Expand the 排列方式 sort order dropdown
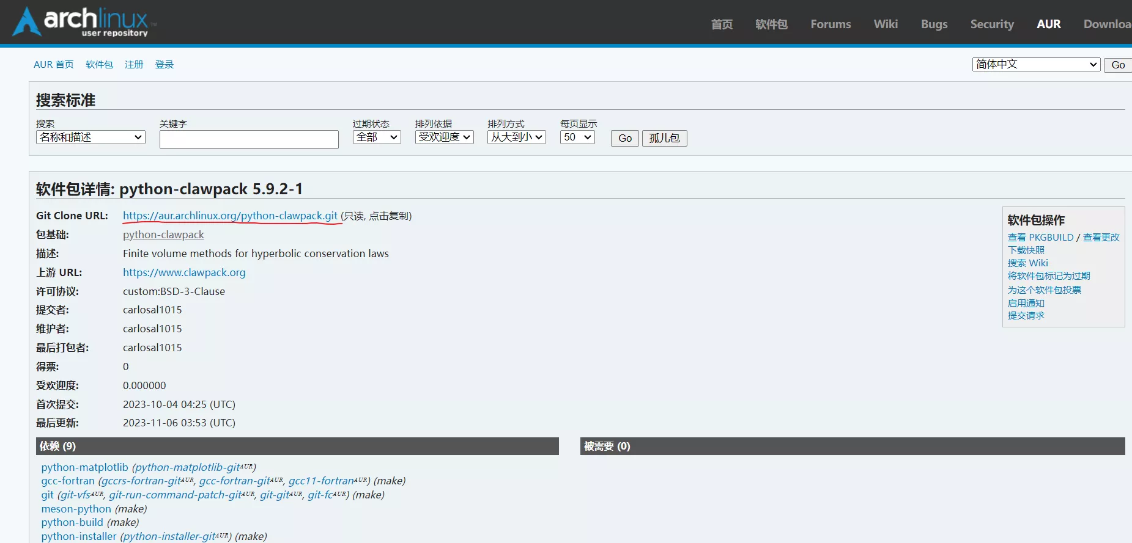Screen dimensions: 1132x543 tap(517, 137)
